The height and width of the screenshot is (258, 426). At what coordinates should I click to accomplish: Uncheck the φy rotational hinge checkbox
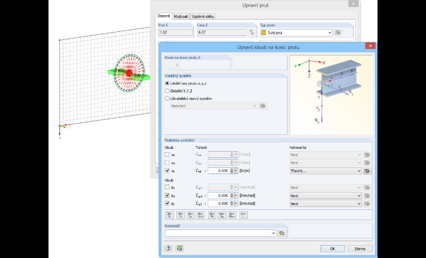click(x=167, y=195)
